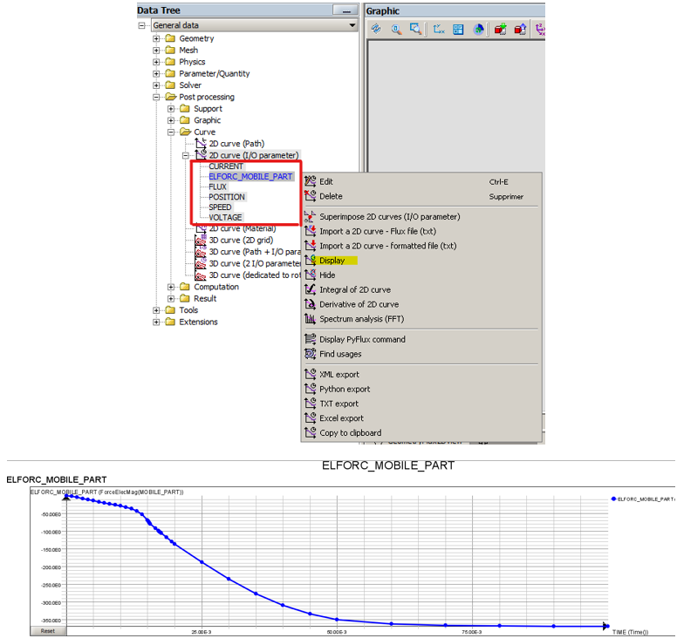Click Derivative of 2D curve option
The image size is (677, 638).
356,304
